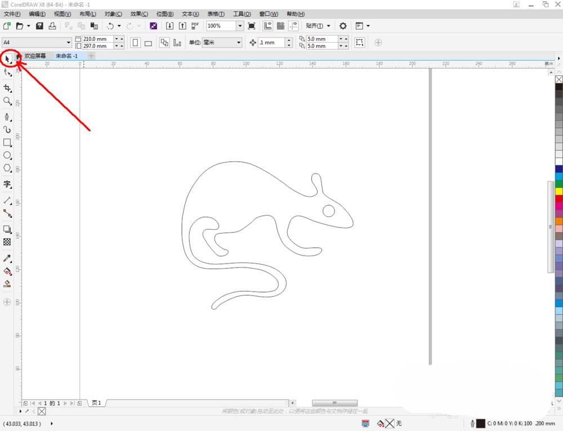Toggle Show Rulers button
The width and height of the screenshot is (563, 431).
tap(268, 26)
